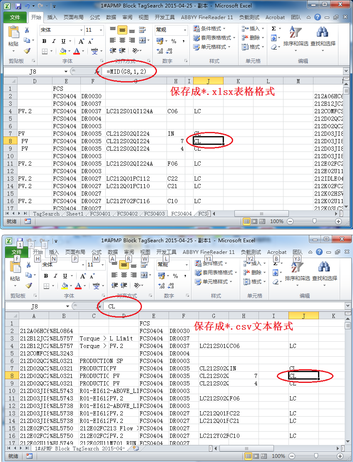Open number format dropdown in top window
The height and width of the screenshot is (462, 353).
[x=185, y=30]
